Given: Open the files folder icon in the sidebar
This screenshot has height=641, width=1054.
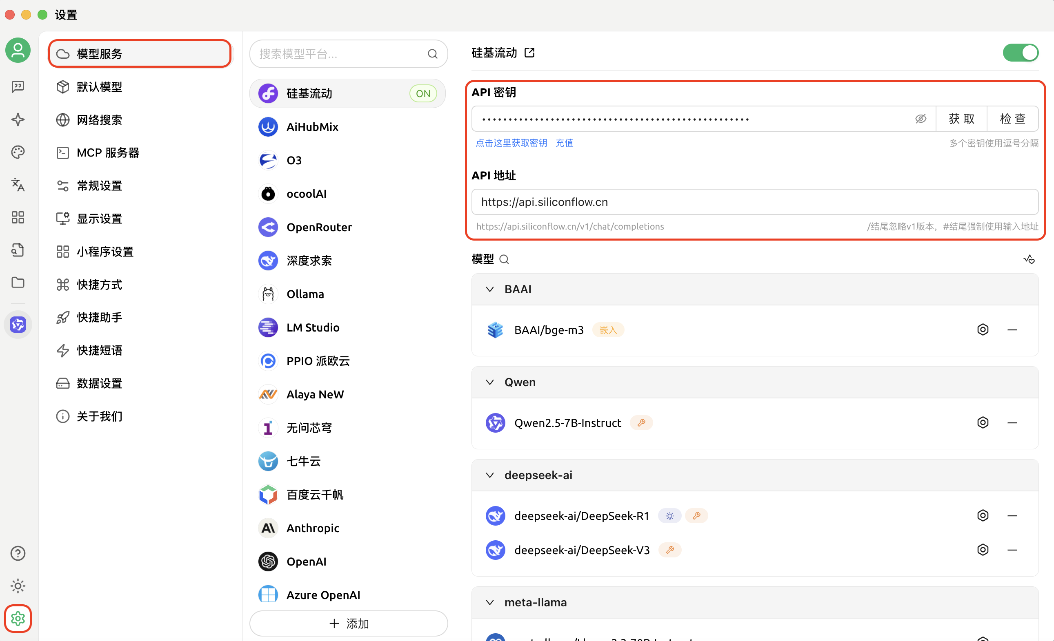Looking at the screenshot, I should point(18,283).
